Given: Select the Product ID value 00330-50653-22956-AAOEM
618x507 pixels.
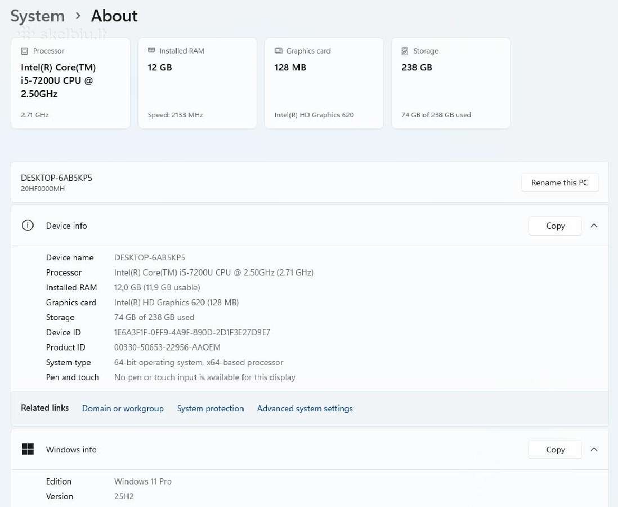Looking at the screenshot, I should point(167,347).
